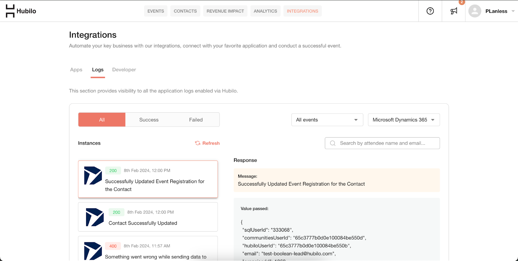Click the 8th Feb 2024, 11:57 AM timestamp
The height and width of the screenshot is (261, 518).
(x=147, y=246)
